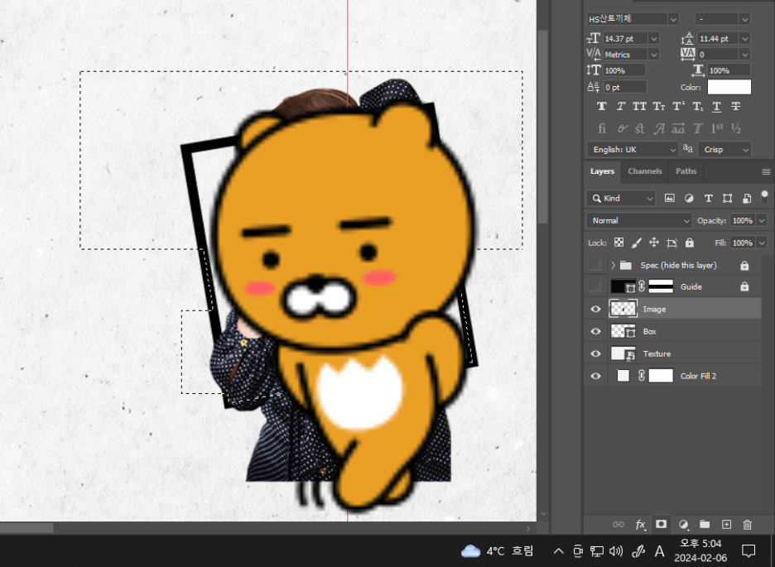Enable contextual alternates OpenType option
This screenshot has height=567, width=775.
621,129
